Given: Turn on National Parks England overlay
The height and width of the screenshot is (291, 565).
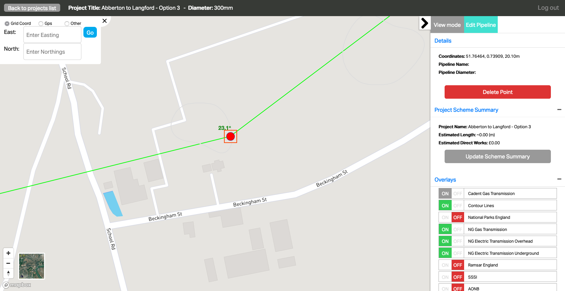Looking at the screenshot, I should point(445,217).
